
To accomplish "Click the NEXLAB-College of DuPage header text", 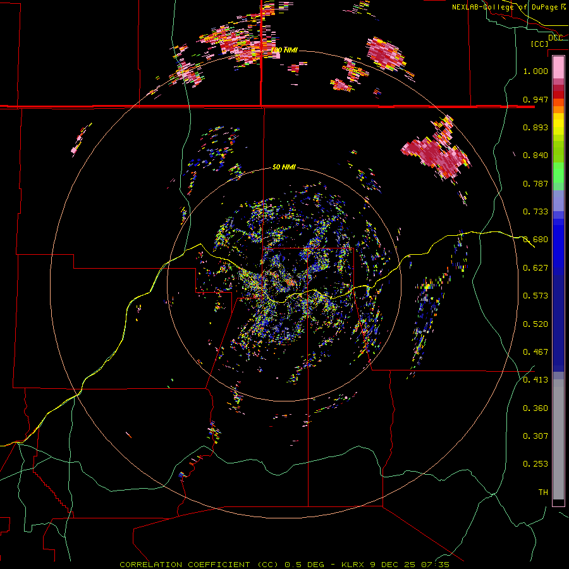I will click(x=505, y=7).
